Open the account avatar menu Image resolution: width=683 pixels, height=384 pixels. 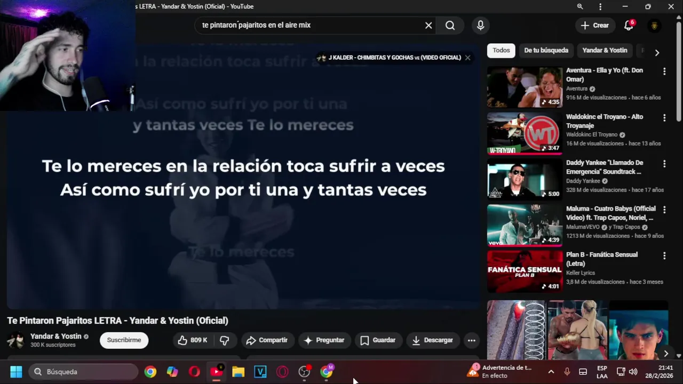(654, 25)
